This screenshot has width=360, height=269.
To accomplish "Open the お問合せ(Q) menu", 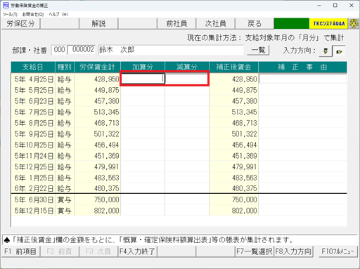I will click(x=33, y=14).
